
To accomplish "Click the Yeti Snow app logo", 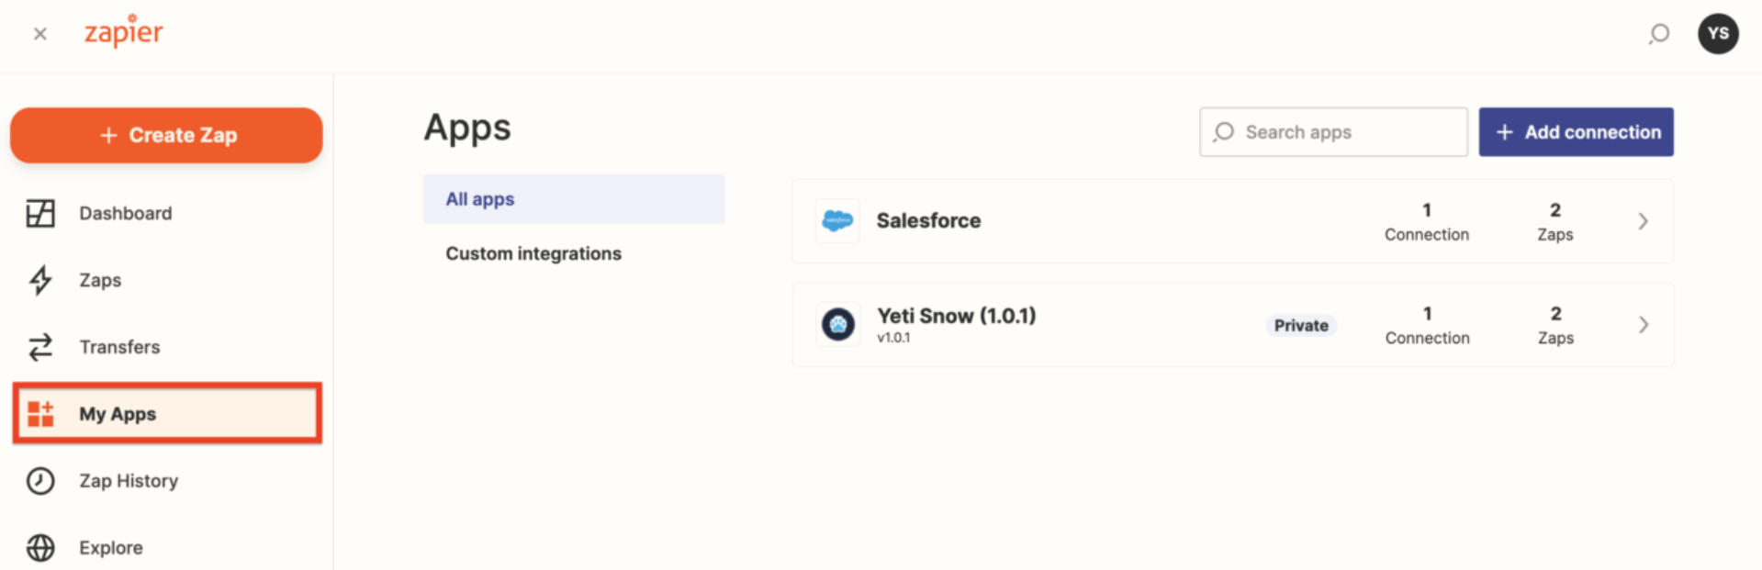I will tap(837, 324).
